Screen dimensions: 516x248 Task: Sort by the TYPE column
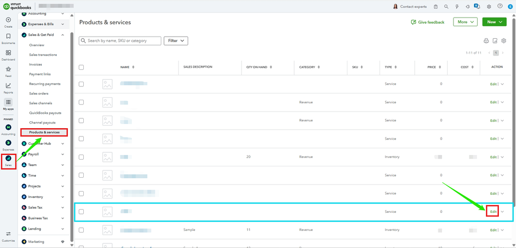point(396,67)
